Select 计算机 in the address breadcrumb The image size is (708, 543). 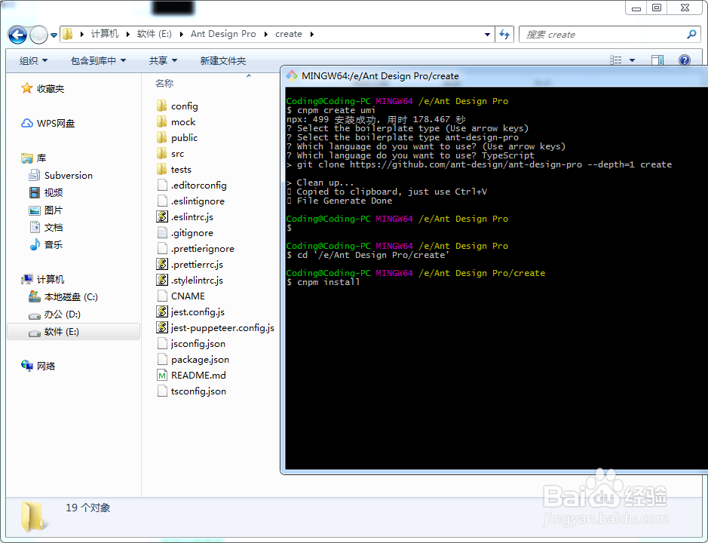105,34
